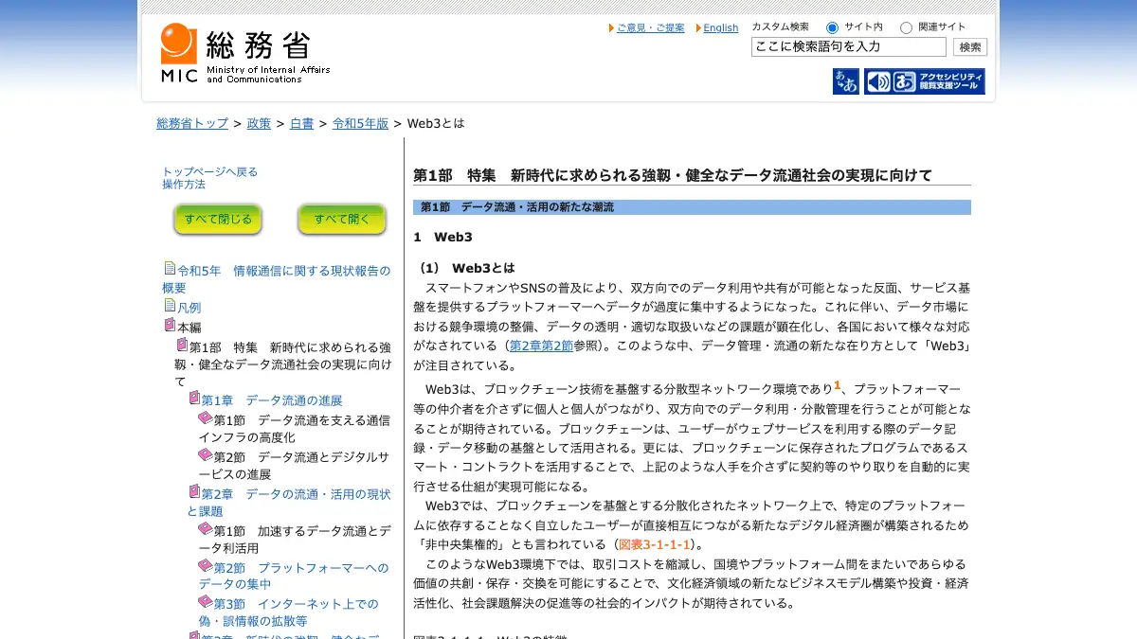
Task: Click the すべて閉じる button
Action: pyautogui.click(x=218, y=219)
